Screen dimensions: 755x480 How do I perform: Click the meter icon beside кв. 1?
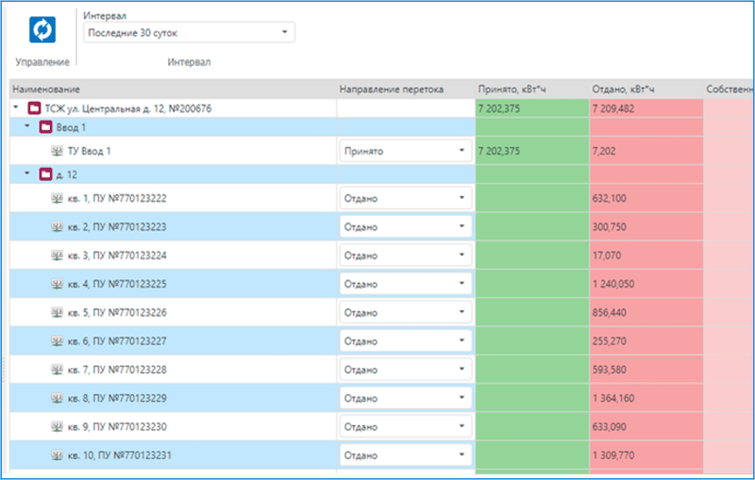pos(57,198)
